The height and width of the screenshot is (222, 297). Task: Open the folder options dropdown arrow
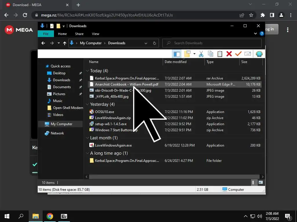[194, 54]
